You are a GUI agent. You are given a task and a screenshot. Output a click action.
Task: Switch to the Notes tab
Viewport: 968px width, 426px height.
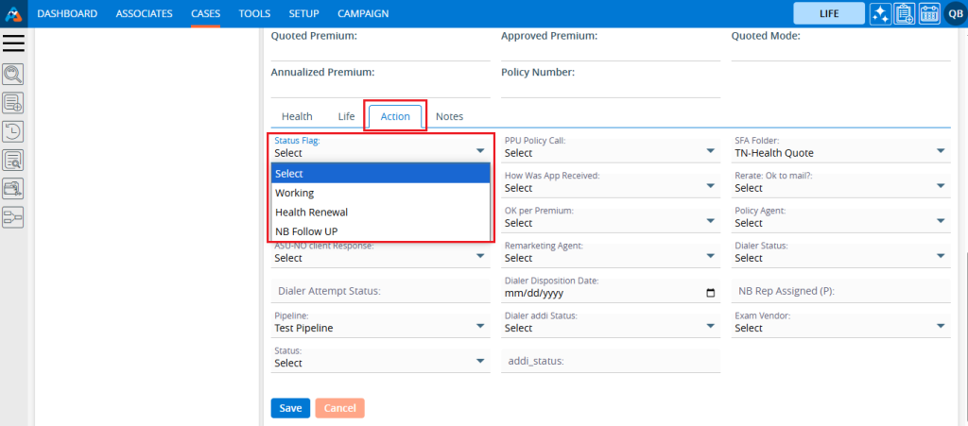coord(449,116)
